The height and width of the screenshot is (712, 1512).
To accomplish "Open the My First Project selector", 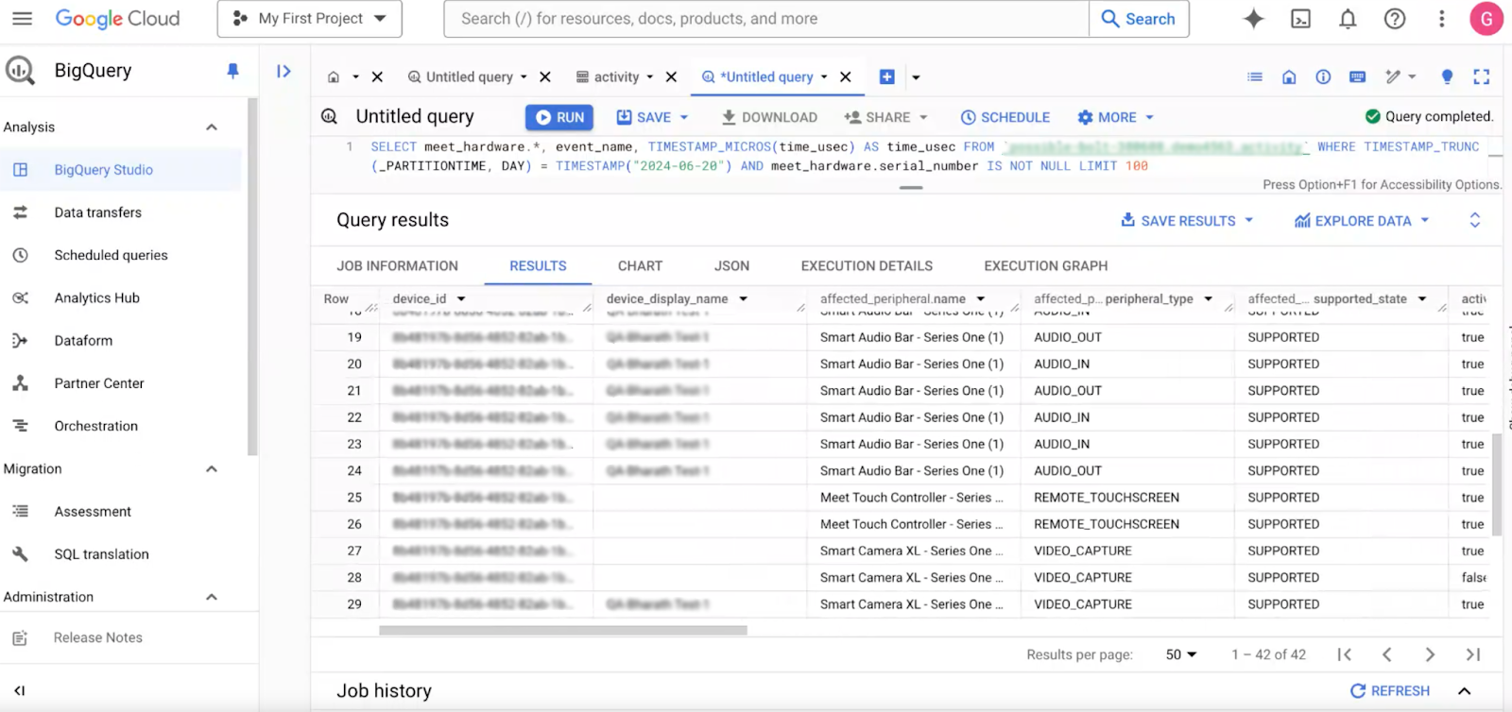I will pos(310,19).
